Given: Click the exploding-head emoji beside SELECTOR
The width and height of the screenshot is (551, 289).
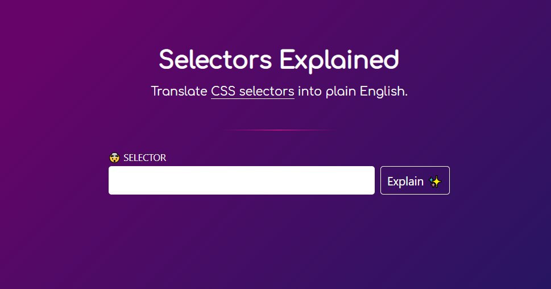Looking at the screenshot, I should coord(114,158).
